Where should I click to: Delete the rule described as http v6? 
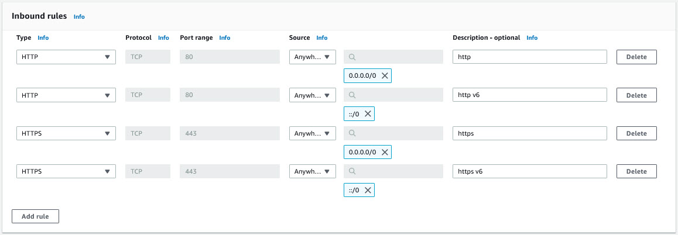point(636,95)
